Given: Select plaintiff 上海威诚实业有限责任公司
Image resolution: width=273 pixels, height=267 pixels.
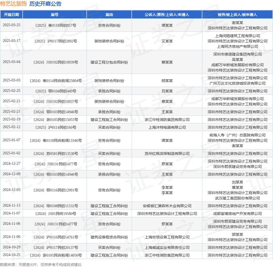Looking at the screenshot, I should (167, 248).
